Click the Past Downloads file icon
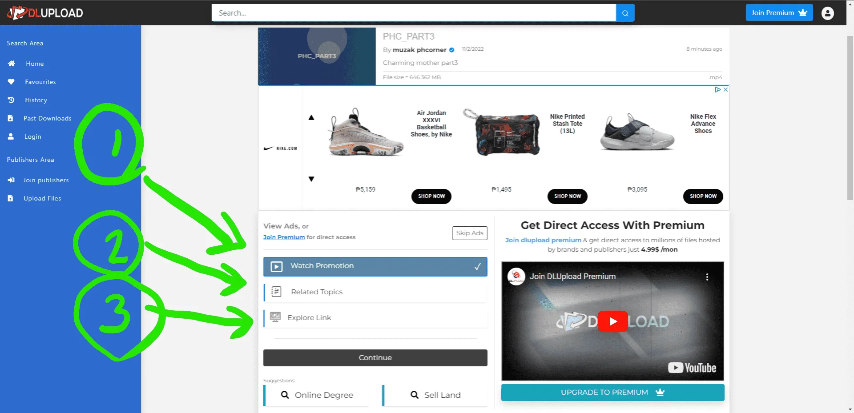Screen dimensions: 854x413 10,118
